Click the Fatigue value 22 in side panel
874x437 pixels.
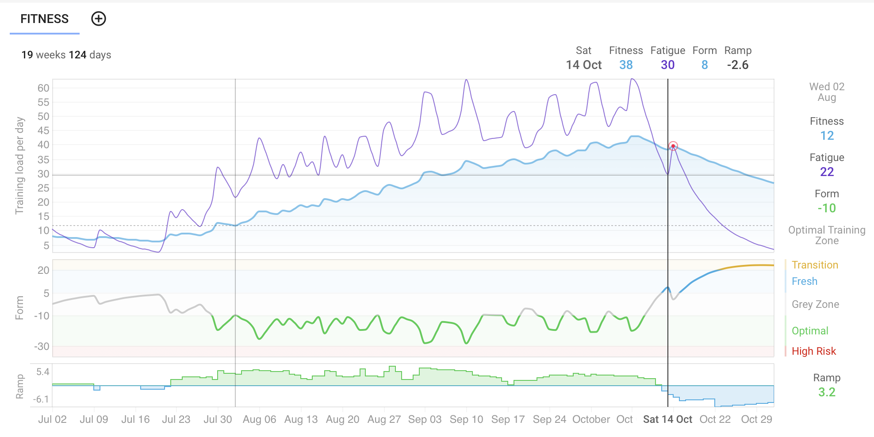pyautogui.click(x=827, y=172)
